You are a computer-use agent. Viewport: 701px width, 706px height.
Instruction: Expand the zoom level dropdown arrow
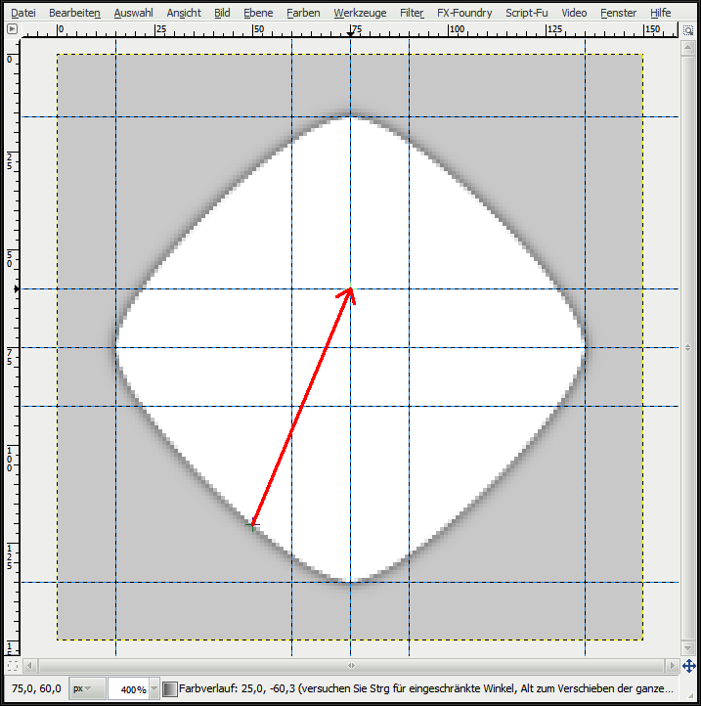coord(153,689)
